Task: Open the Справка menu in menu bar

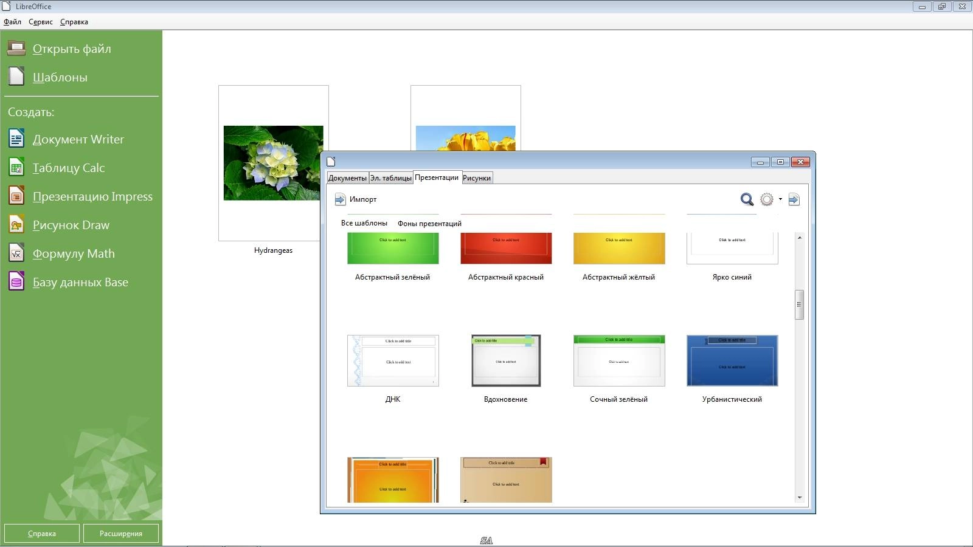Action: coord(74,22)
